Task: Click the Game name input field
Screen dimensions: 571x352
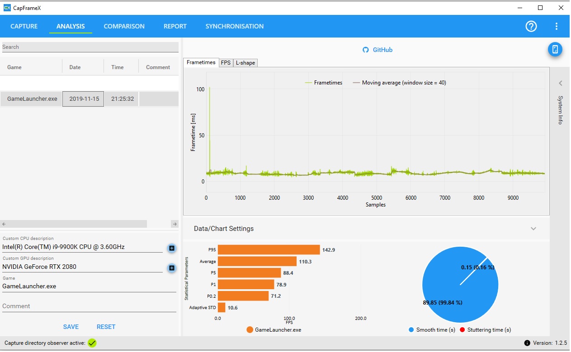Action: [x=89, y=286]
